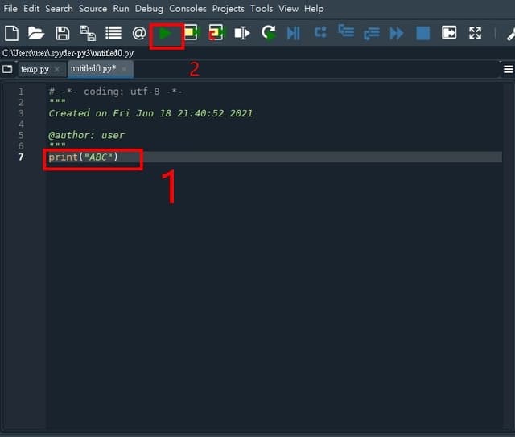515x437 pixels.
Task: Step into function in the debugger
Action: [x=346, y=31]
